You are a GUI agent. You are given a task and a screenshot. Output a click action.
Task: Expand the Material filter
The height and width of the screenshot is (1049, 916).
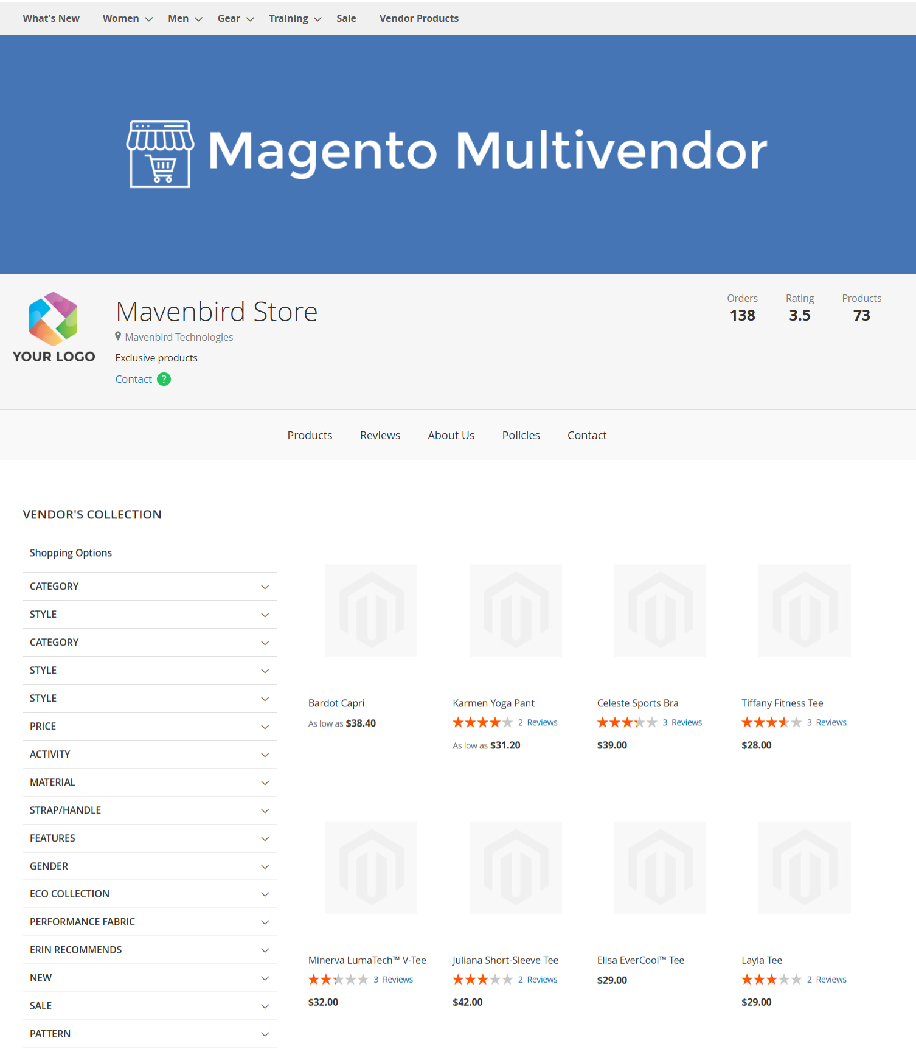click(x=150, y=782)
